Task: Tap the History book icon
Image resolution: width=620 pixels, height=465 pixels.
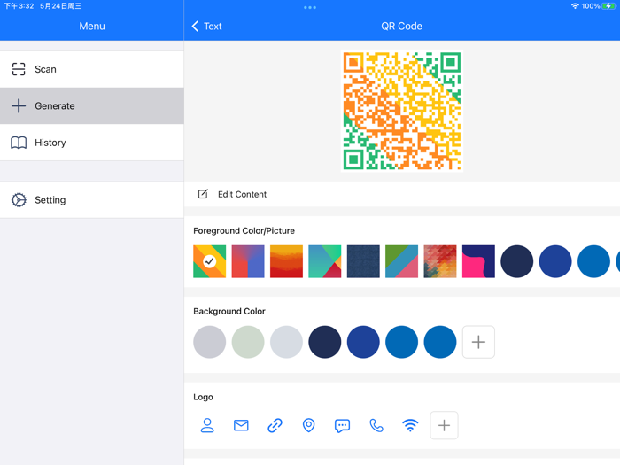Action: pos(19,143)
